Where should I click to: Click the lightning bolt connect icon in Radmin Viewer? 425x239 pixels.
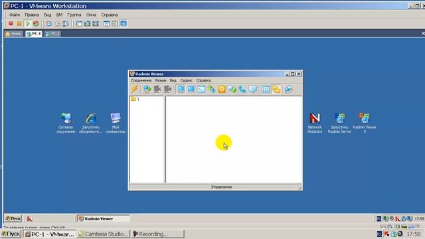tap(134, 89)
